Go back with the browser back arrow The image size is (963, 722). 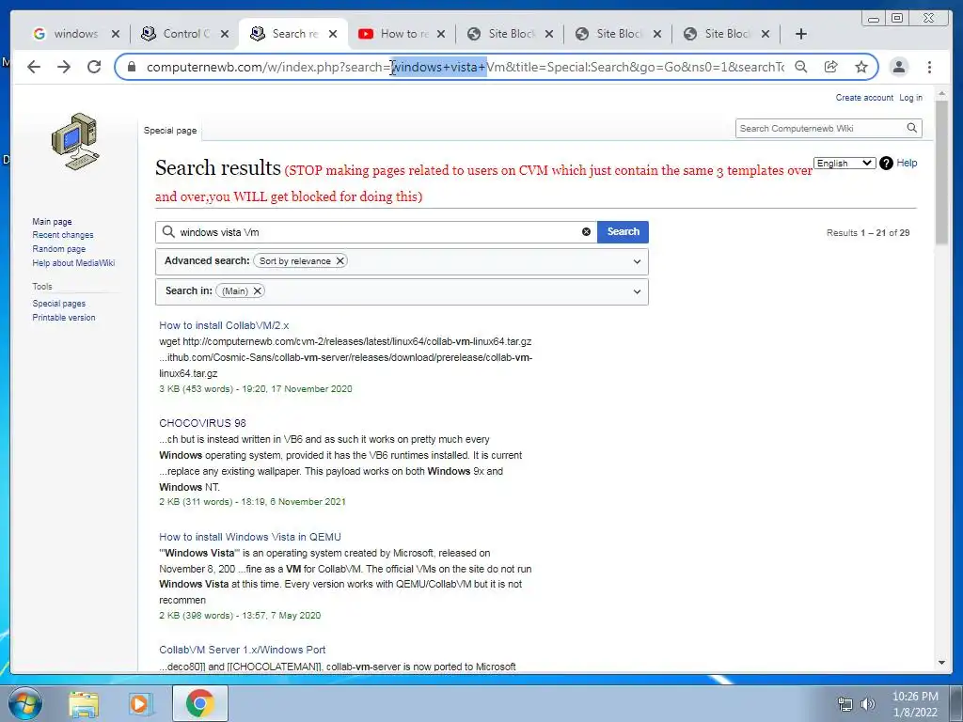point(34,67)
